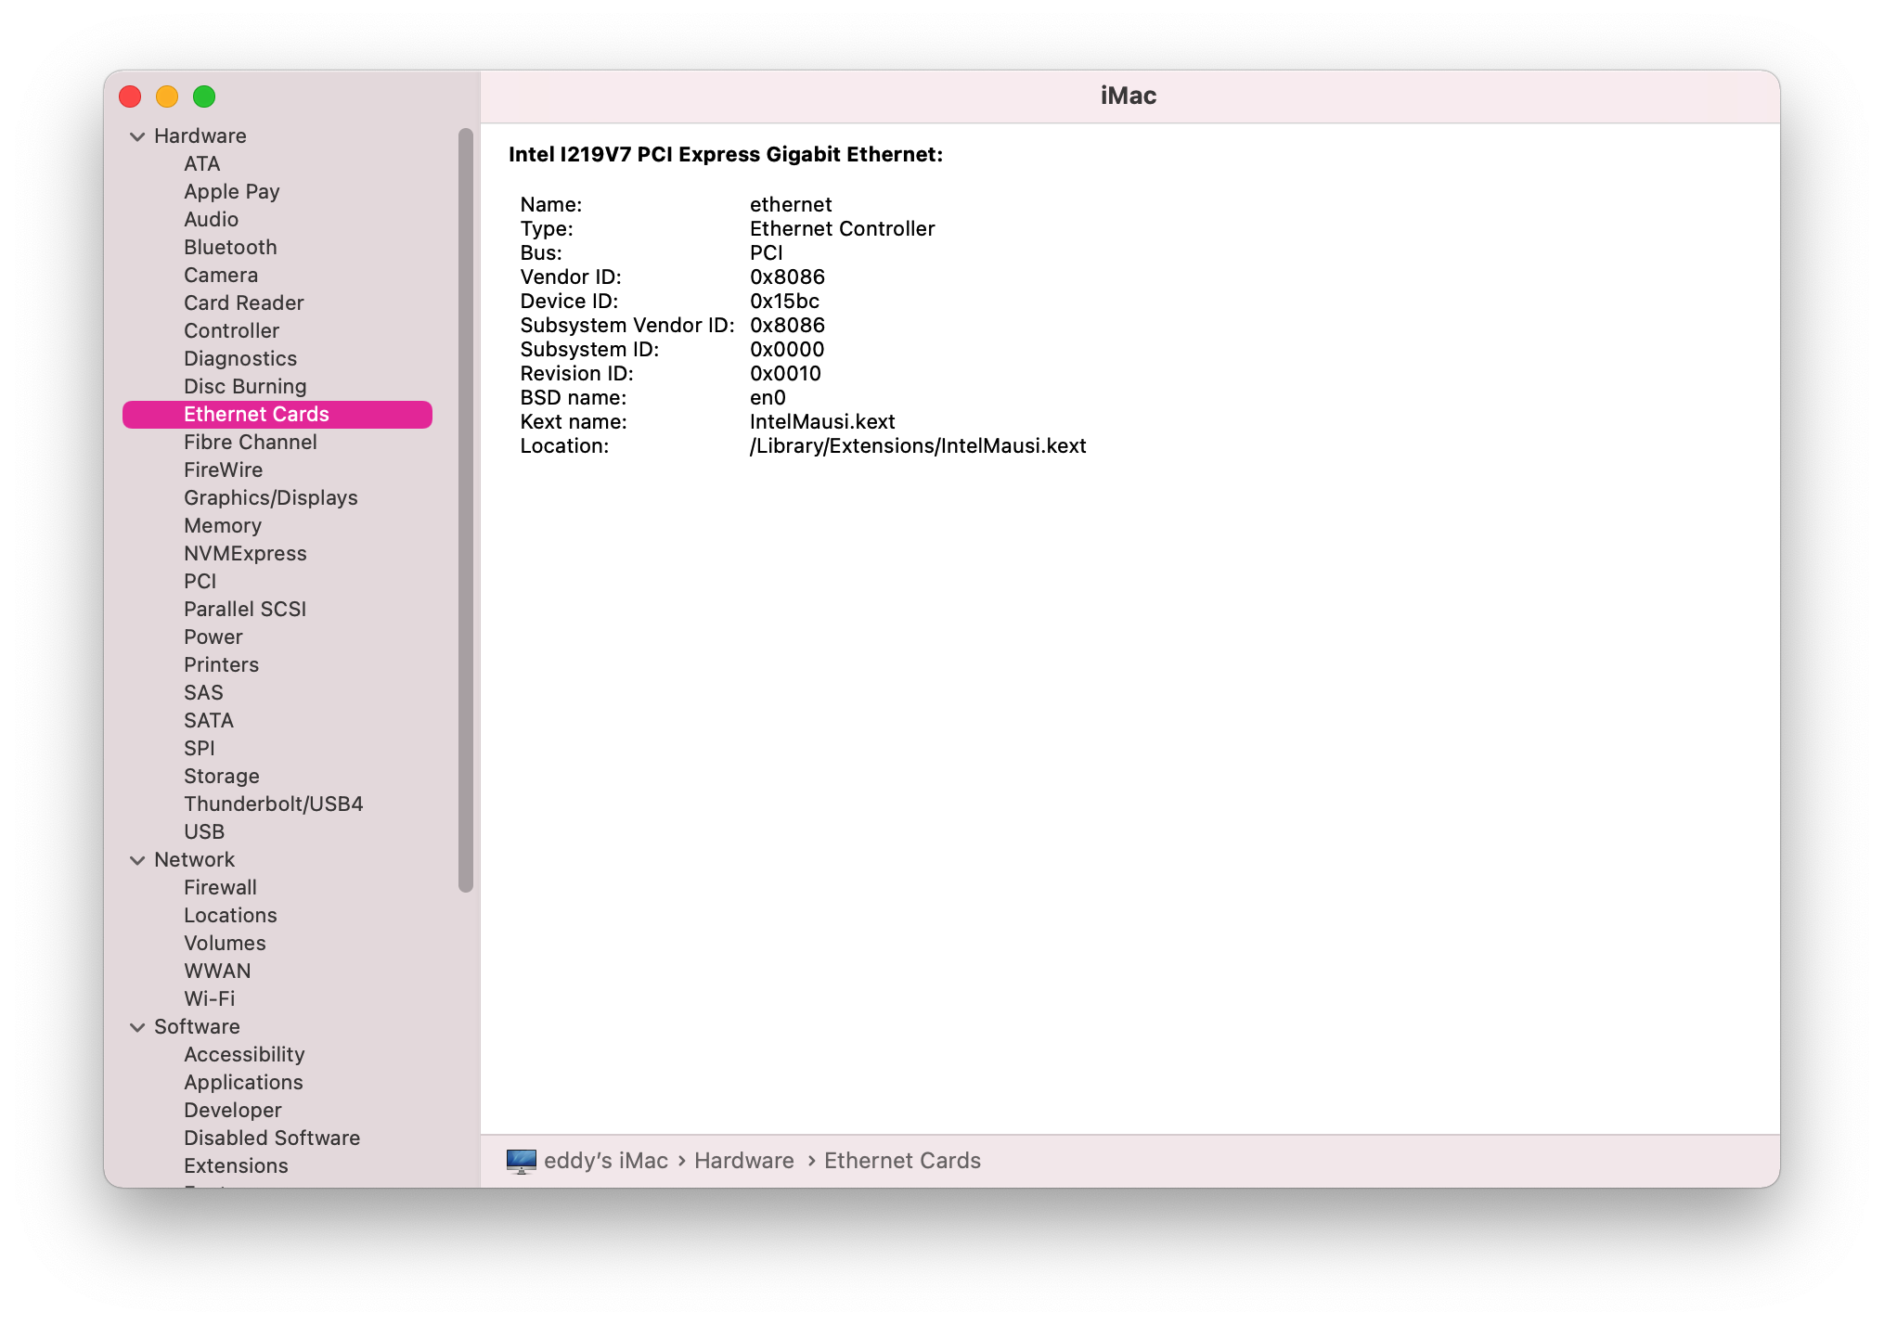Click the Hardware path bar segment
The width and height of the screenshot is (1884, 1325).
pos(743,1161)
